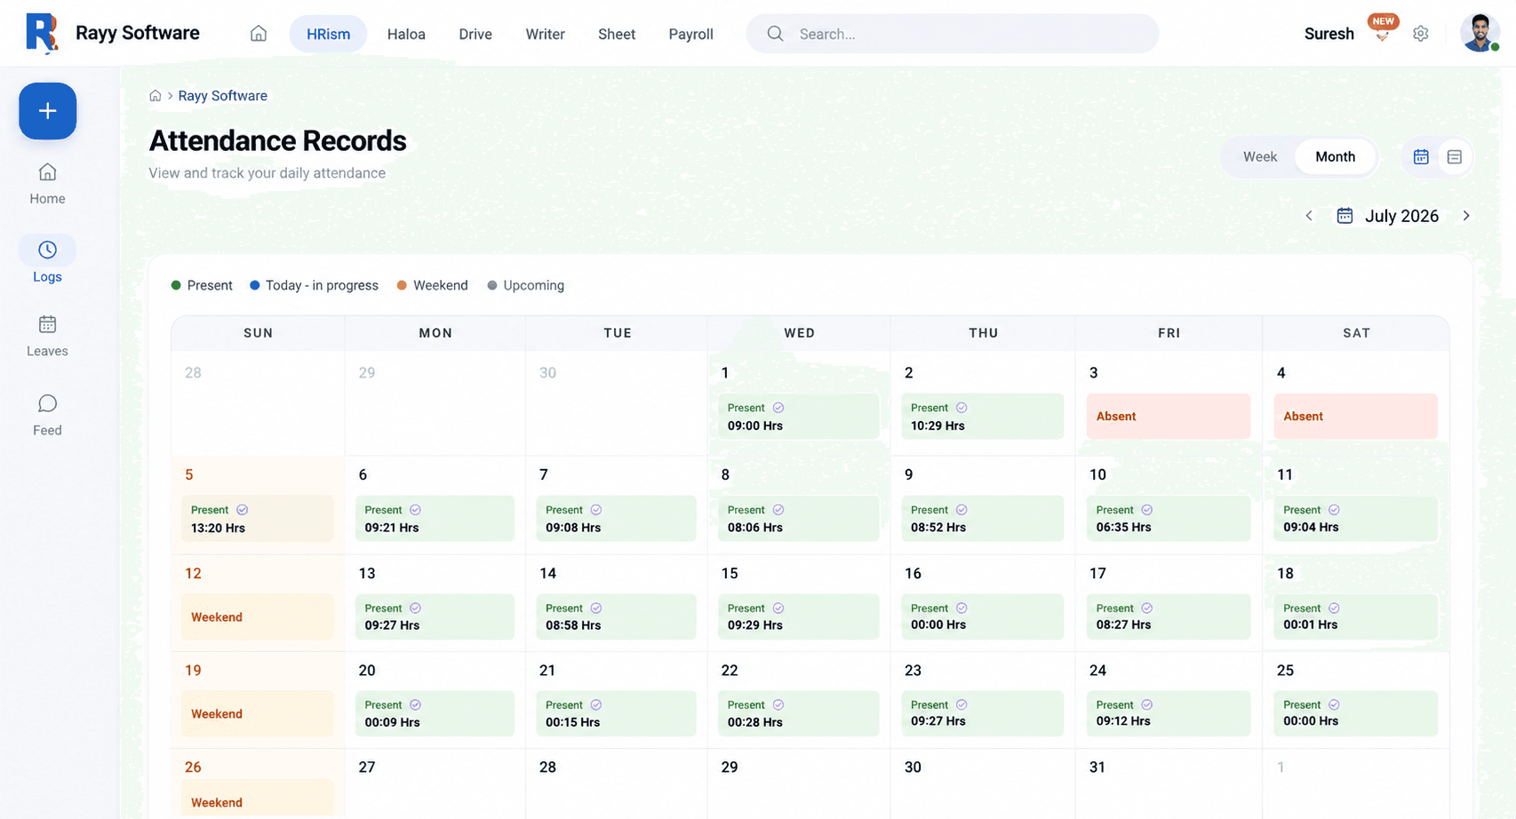Switch to list view icon
This screenshot has height=819, width=1516.
pyautogui.click(x=1455, y=157)
